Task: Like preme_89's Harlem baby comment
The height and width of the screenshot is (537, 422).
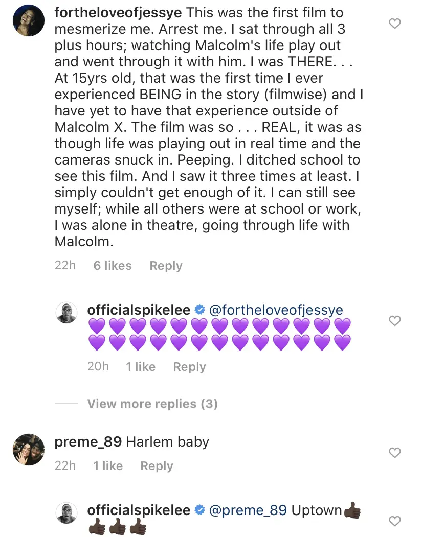Action: click(x=395, y=452)
